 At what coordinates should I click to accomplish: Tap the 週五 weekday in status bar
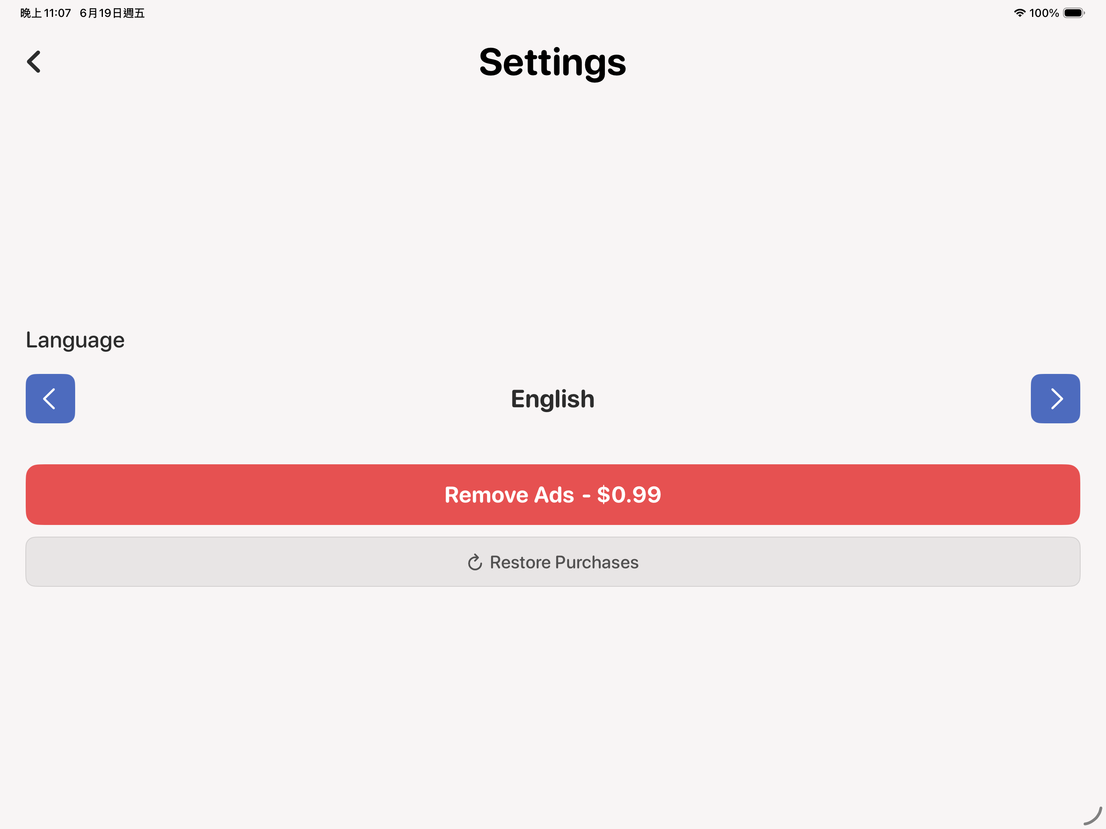coord(133,13)
